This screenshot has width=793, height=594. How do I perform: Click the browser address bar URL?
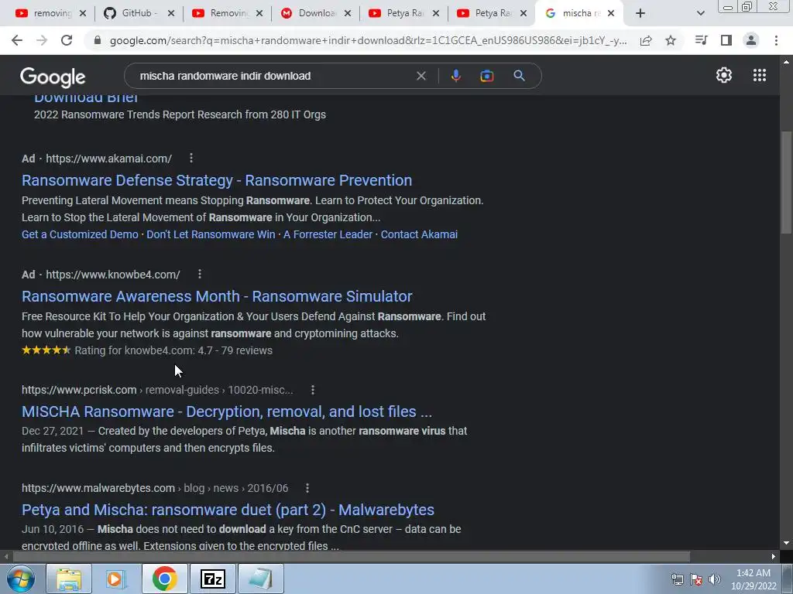368,40
